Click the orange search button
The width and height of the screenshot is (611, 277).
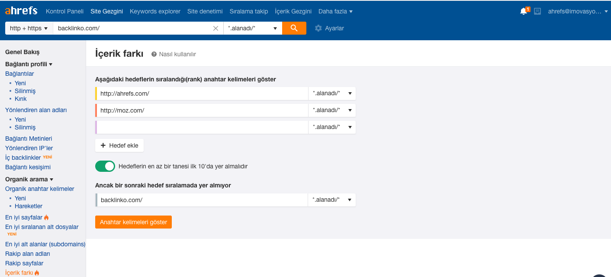coord(294,28)
